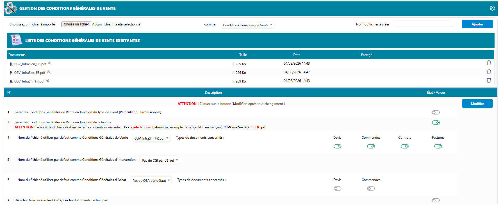Open the default CGV file dropdown CGV_InfraS.fr_FR.pdf
Image resolution: width=501 pixels, height=205 pixels.
(x=151, y=138)
